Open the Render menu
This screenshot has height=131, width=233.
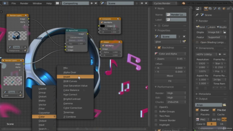[24, 3]
